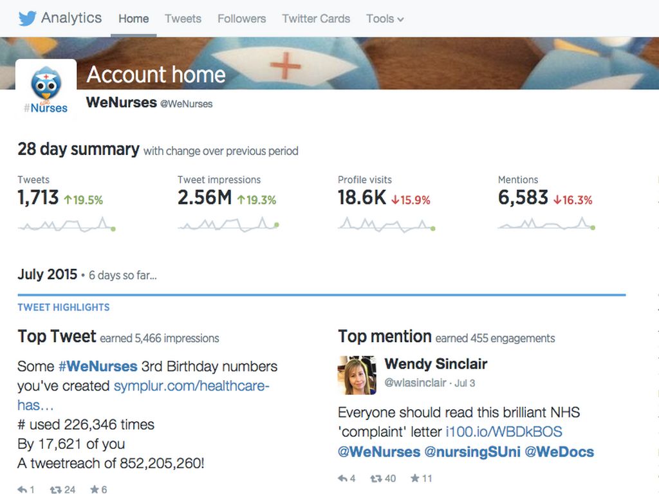The width and height of the screenshot is (659, 494).
Task: Star Wendy Sinclair's top mention
Action: pos(415,478)
